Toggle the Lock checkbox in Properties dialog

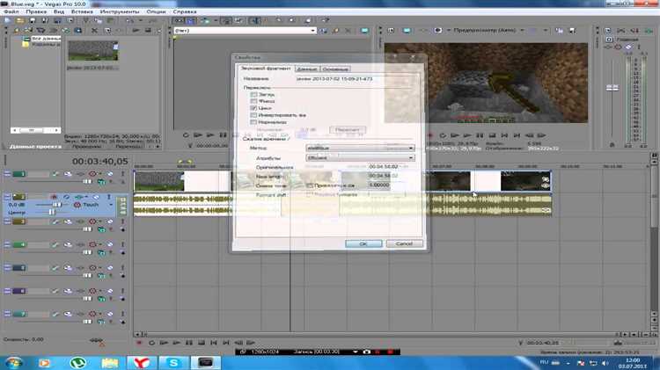coord(253,101)
